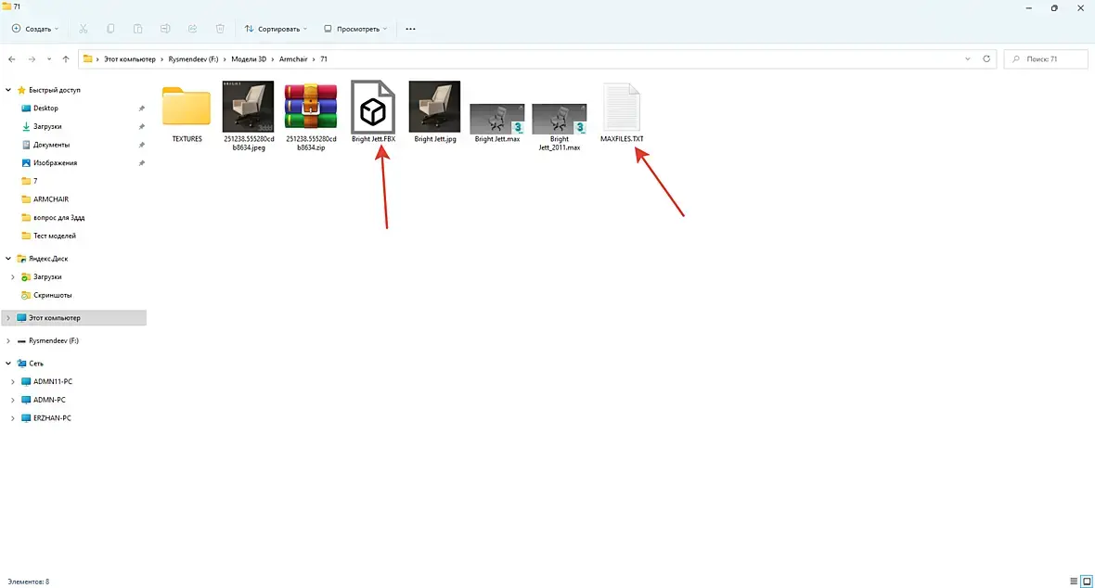Select 251238.555280cdb8634.jpeg thumbnail
This screenshot has width=1095, height=588.
249,116
